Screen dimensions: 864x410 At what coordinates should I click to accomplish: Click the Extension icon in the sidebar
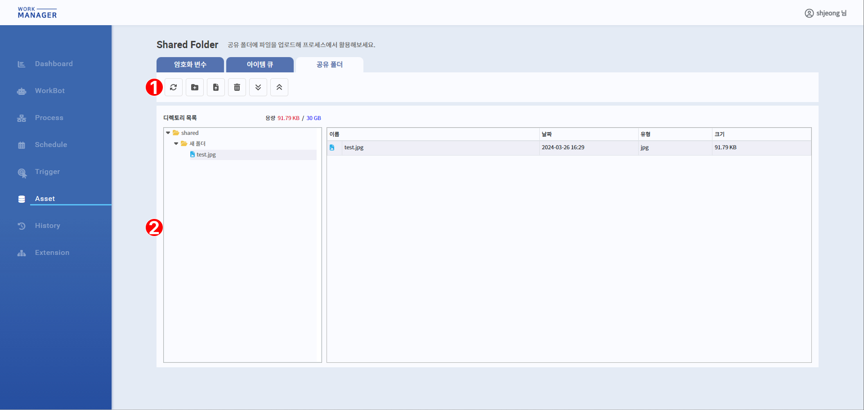(x=22, y=253)
